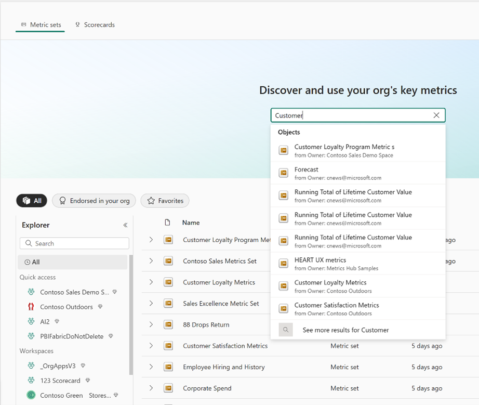The image size is (479, 405).
Task: Click the Explorer Search field
Action: [x=74, y=243]
